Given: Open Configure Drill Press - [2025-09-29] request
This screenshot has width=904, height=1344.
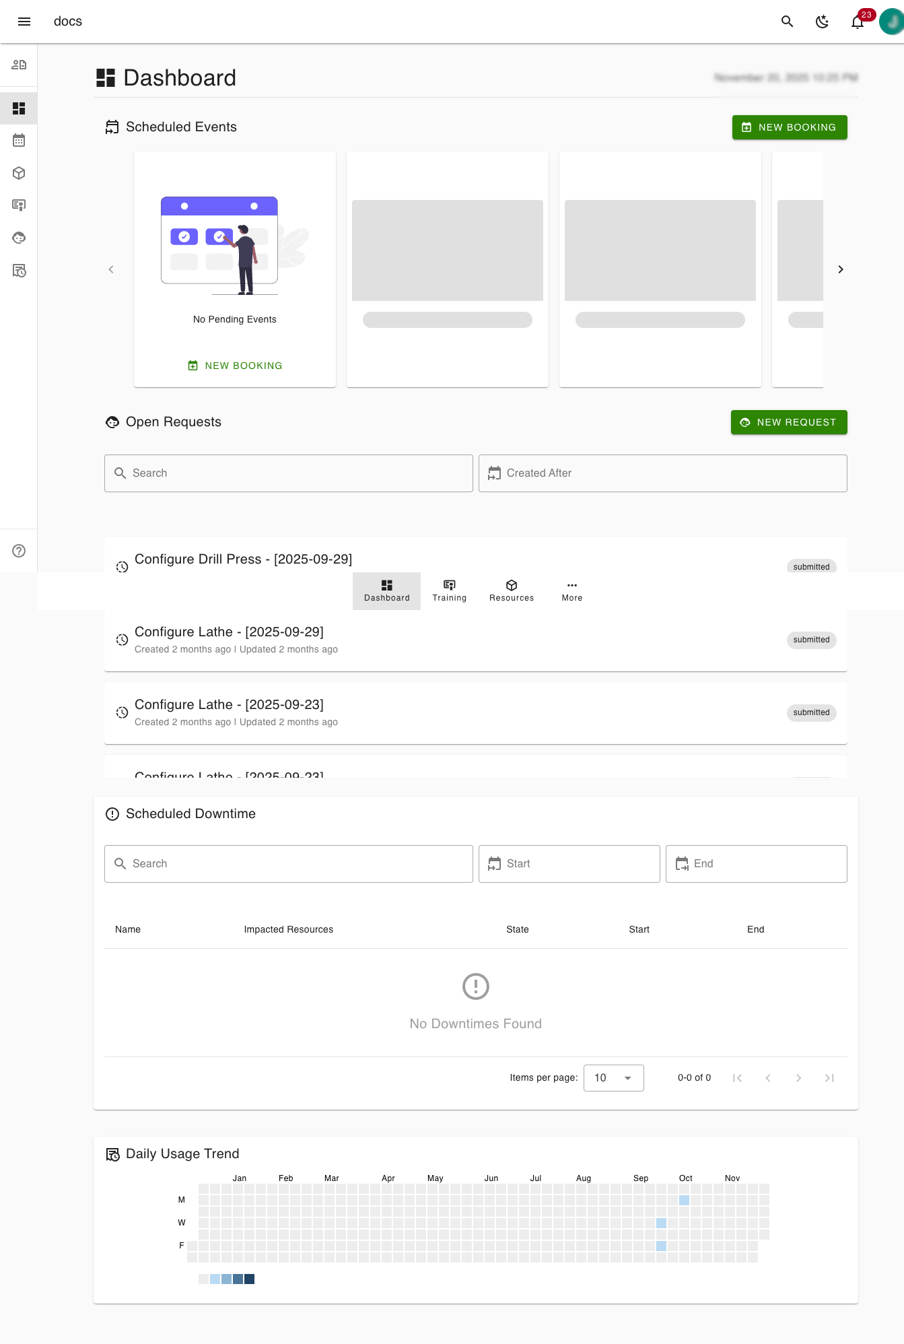Looking at the screenshot, I should click(x=243, y=559).
